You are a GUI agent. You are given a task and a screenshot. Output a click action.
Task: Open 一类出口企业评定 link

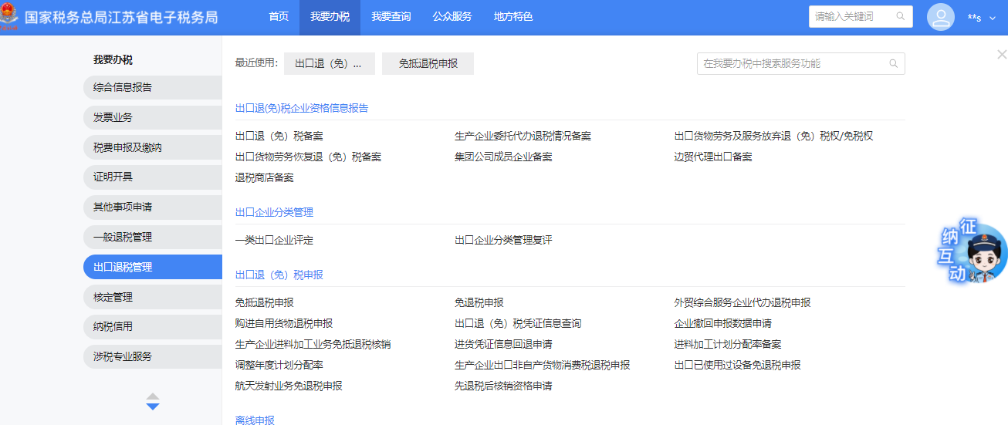click(x=274, y=241)
